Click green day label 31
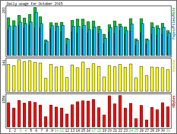The image size is (177, 134). point(168,130)
